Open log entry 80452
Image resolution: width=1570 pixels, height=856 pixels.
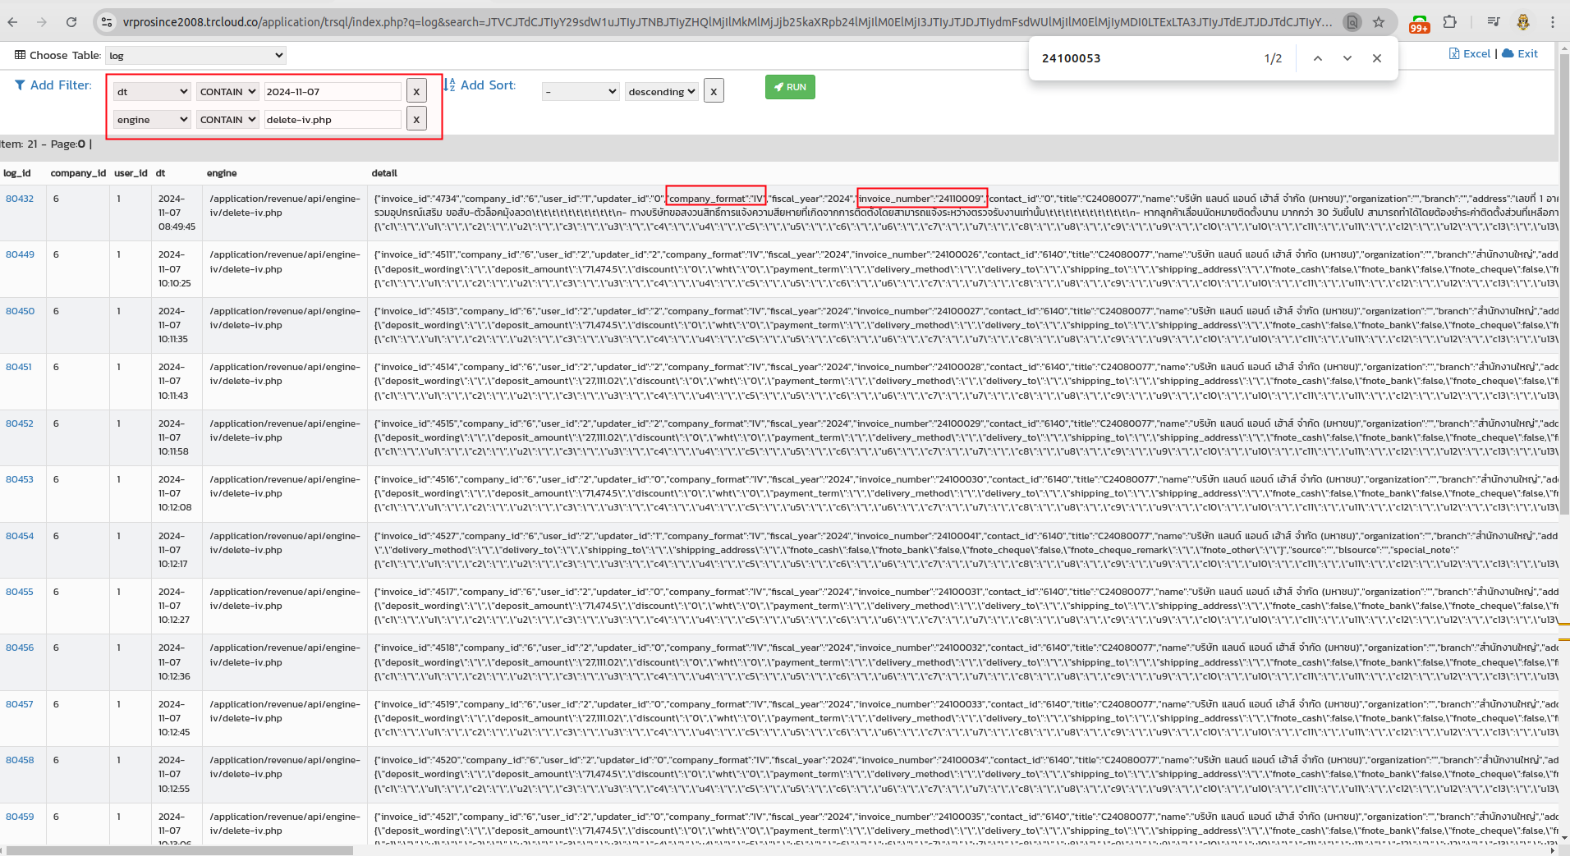(x=20, y=423)
